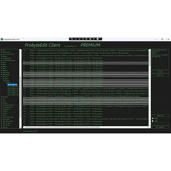This screenshot has width=171, height=171.
Task: Select DTC row 1 starting with P0703
Action: pos(86,53)
